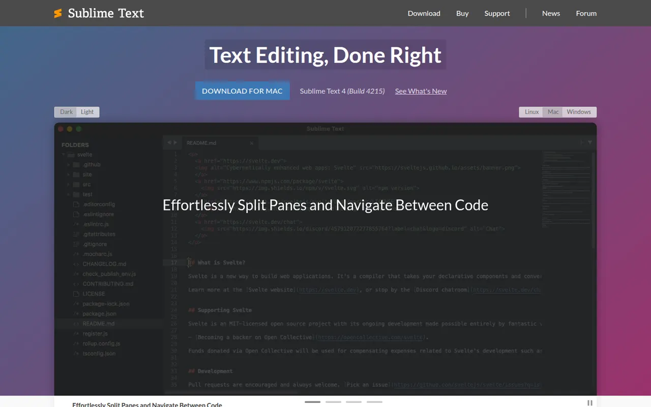Select the Mac platform option
Screen dimensions: 651x407
[x=553, y=112]
